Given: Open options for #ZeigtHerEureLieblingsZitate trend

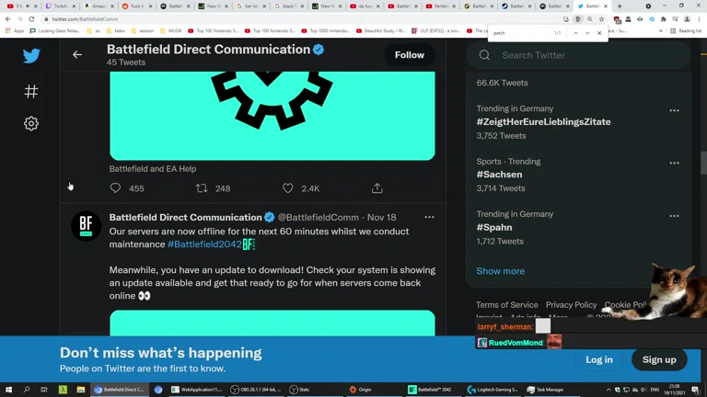Looking at the screenshot, I should coord(674,110).
